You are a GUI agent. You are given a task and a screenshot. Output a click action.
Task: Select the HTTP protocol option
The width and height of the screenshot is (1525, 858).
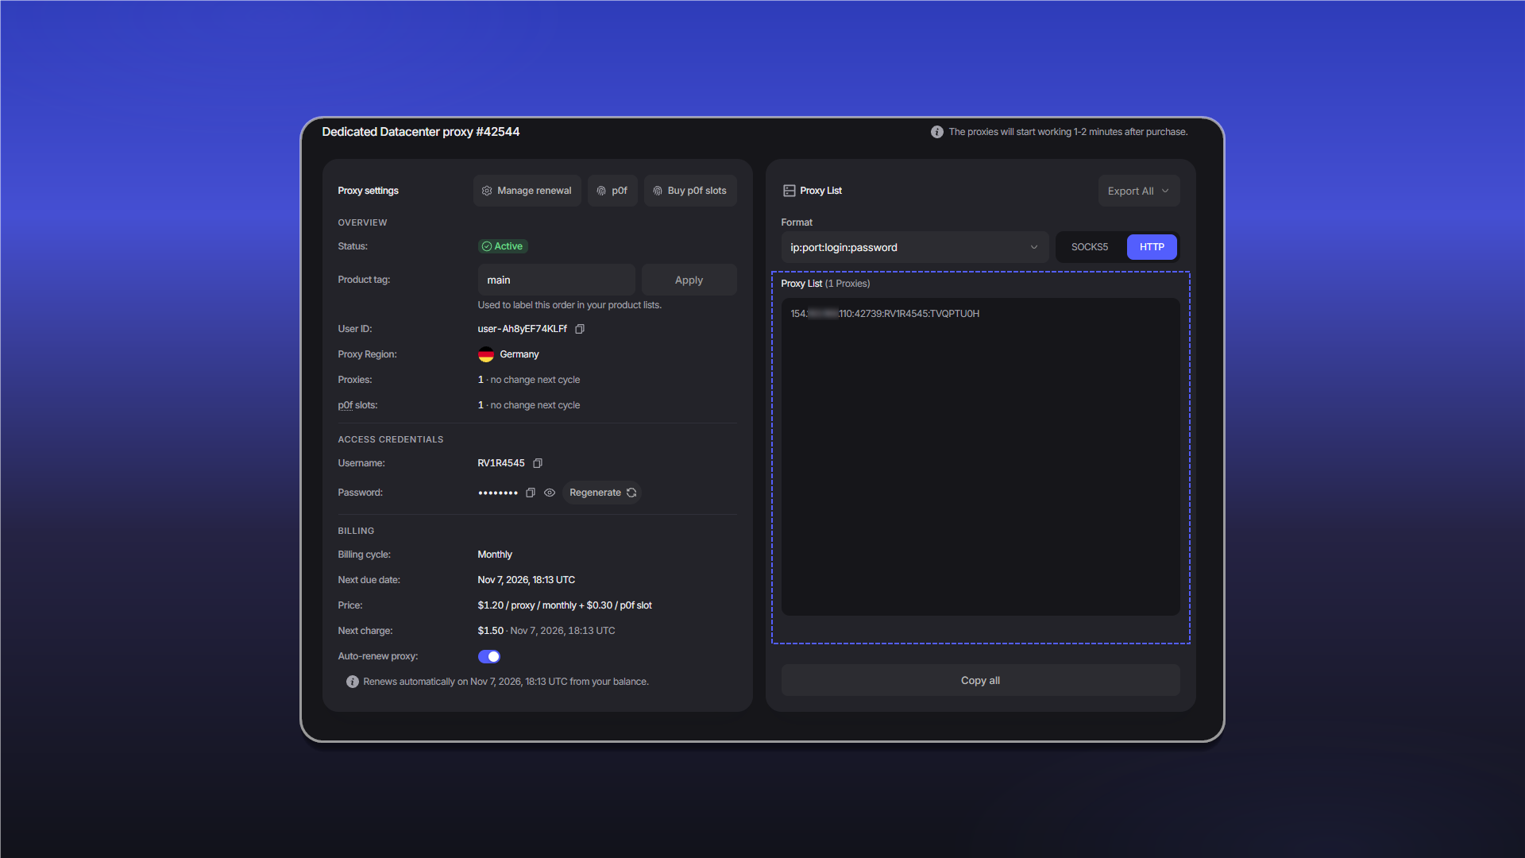click(x=1152, y=247)
